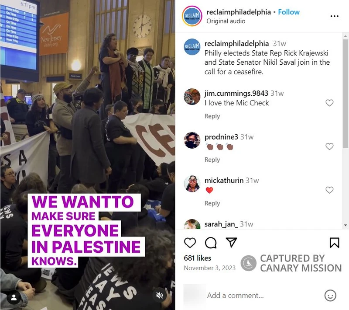
Task: Follow reclaimphiladelphia account
Action: [x=289, y=12]
